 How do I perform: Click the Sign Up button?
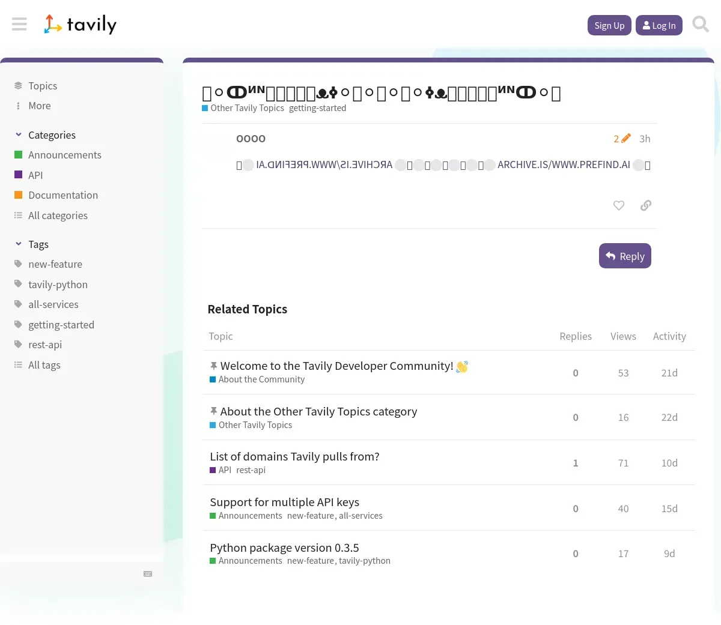609,25
